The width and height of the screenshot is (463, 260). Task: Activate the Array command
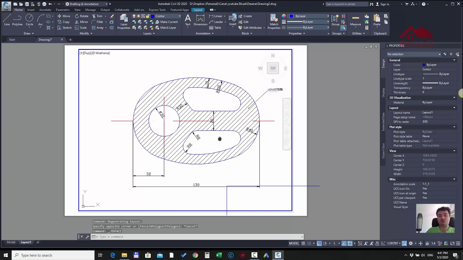click(x=98, y=28)
